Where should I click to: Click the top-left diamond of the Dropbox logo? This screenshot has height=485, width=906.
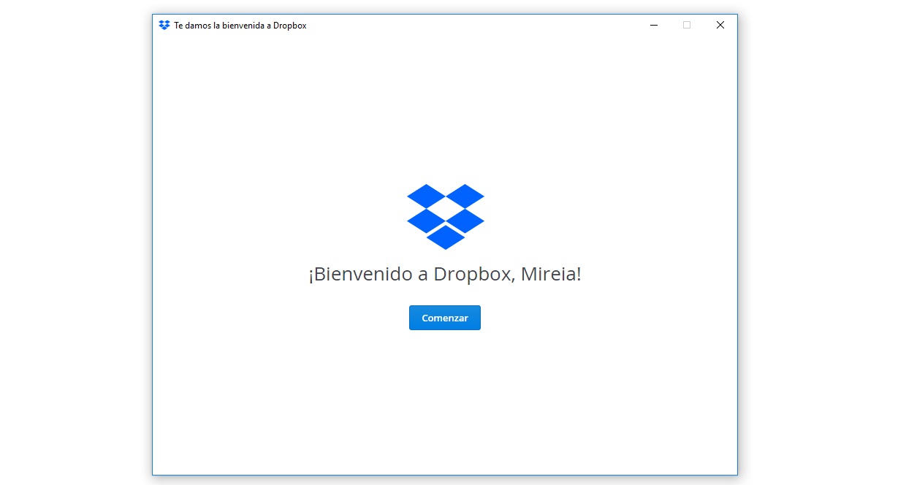(x=426, y=196)
